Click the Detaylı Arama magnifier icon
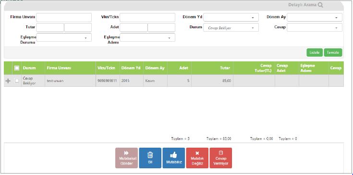This screenshot has width=353, height=175. click(x=320, y=5)
